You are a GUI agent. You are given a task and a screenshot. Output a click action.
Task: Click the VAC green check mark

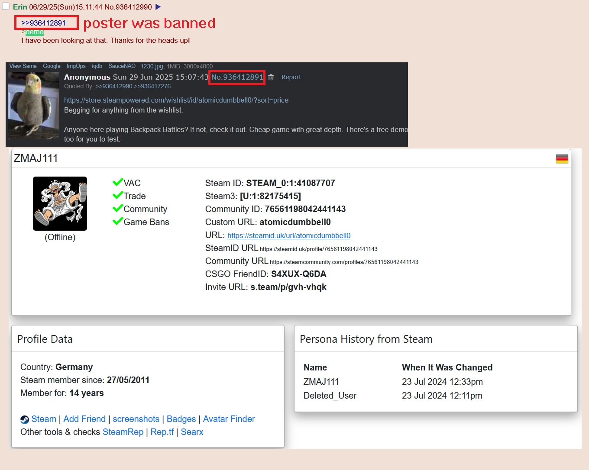[x=118, y=183]
